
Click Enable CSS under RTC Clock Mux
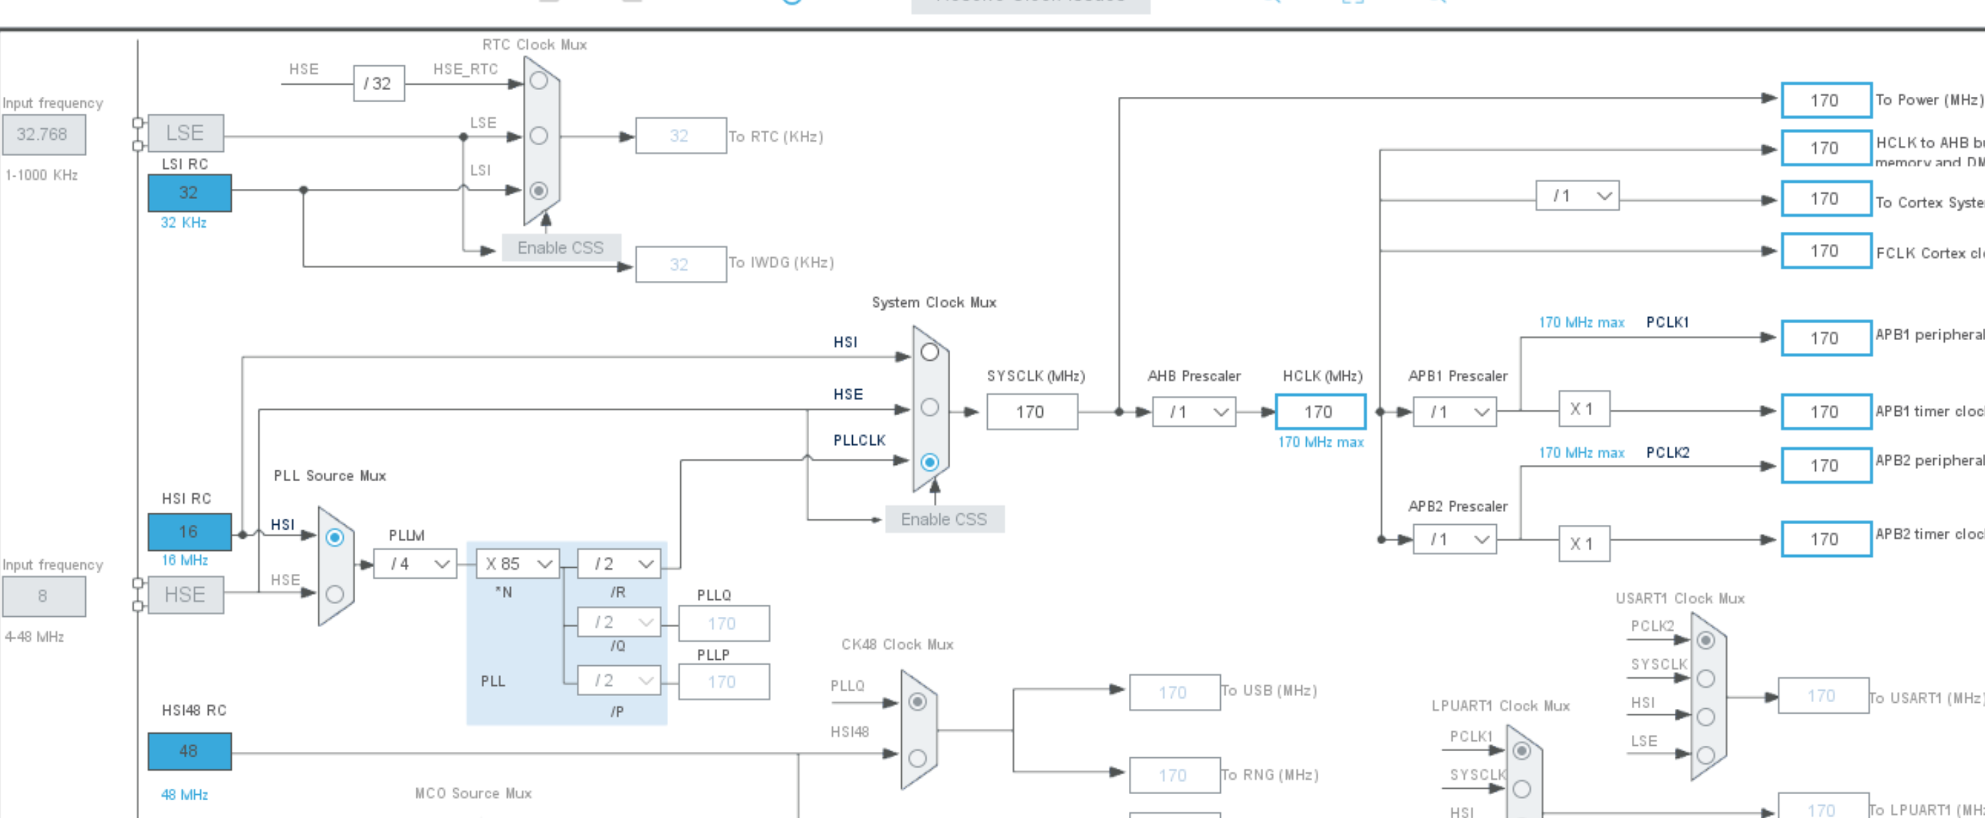pyautogui.click(x=561, y=248)
